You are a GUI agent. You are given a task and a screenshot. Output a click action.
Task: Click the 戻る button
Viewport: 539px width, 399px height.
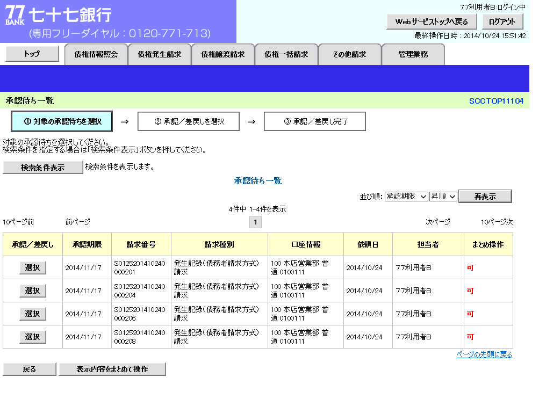pos(29,369)
